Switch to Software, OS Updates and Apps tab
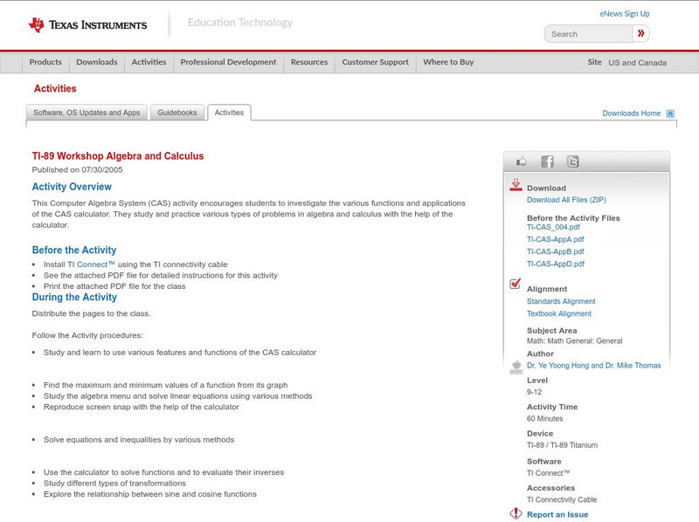Image resolution: width=699 pixels, height=522 pixels. pos(87,113)
